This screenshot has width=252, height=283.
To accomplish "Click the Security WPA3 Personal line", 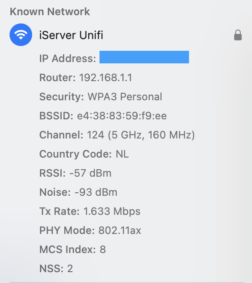I will tap(101, 97).
